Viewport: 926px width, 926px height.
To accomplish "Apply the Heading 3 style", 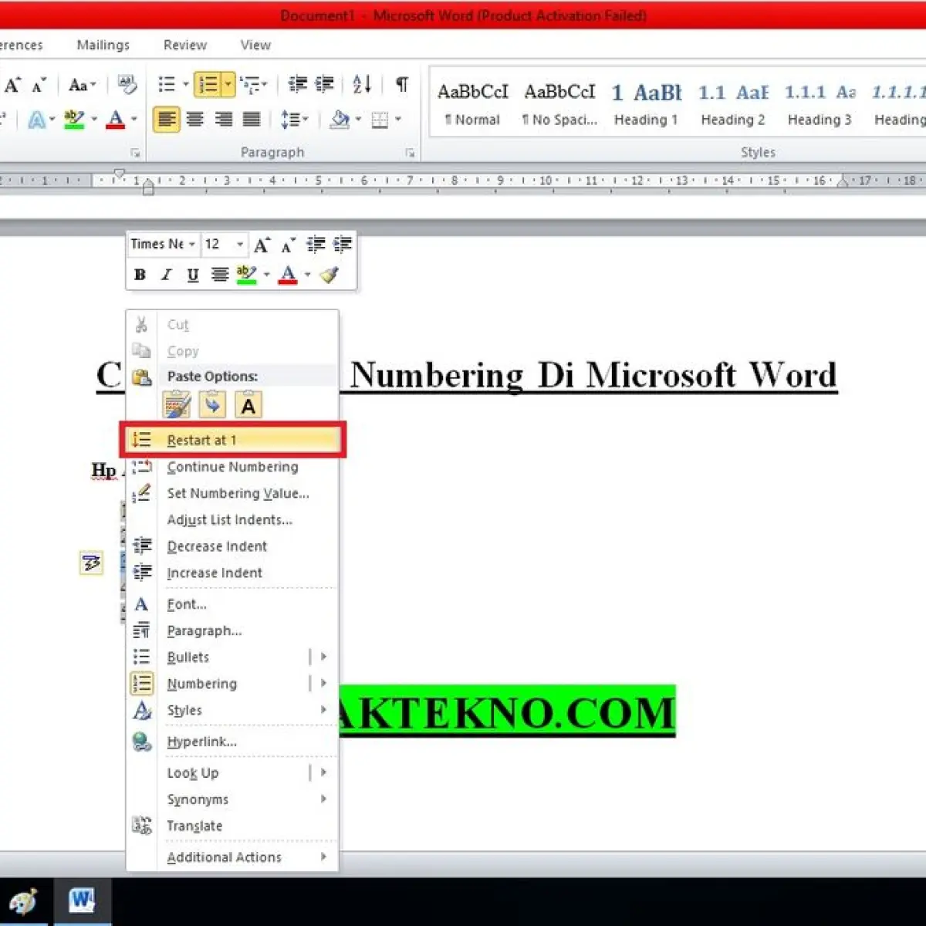I will 820,103.
